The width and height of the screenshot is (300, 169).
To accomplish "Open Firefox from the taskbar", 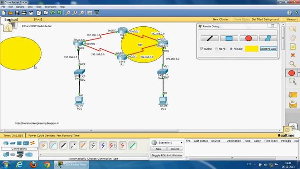I will click(33, 165).
